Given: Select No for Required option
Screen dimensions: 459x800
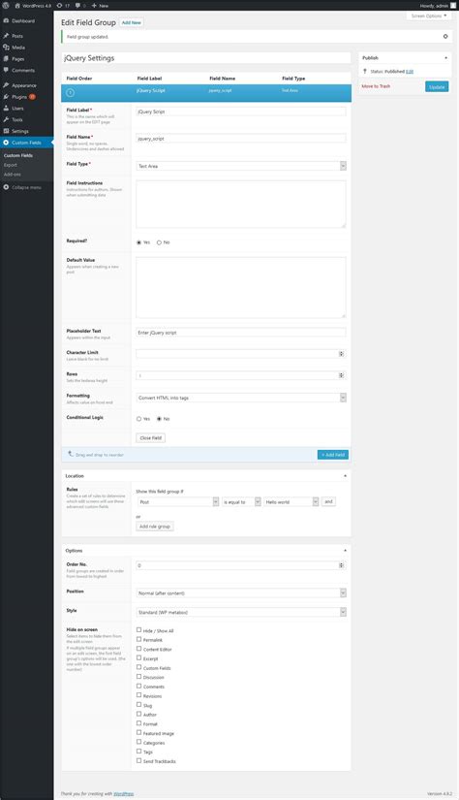Looking at the screenshot, I should pos(159,242).
